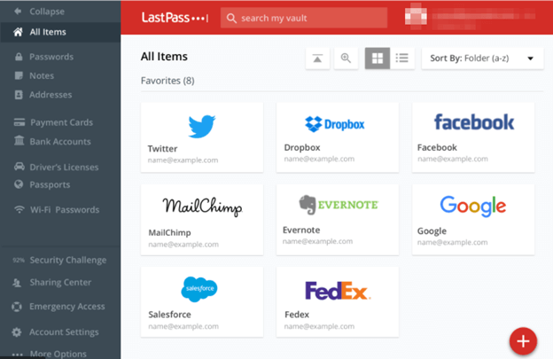This screenshot has width=553, height=359.
Task: Click the zoom-in magnifier toolbar button
Action: point(346,59)
